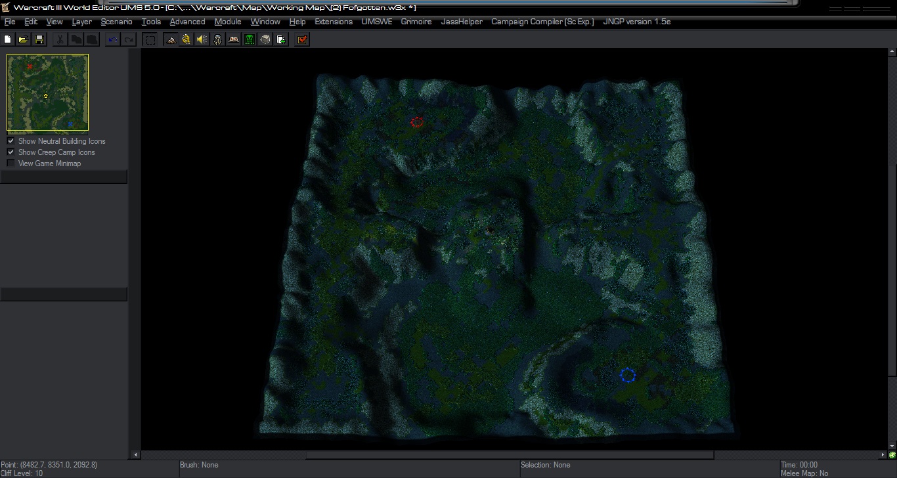The image size is (897, 478).
Task: Click the minimap preview thumbnail
Action: pyautogui.click(x=47, y=93)
